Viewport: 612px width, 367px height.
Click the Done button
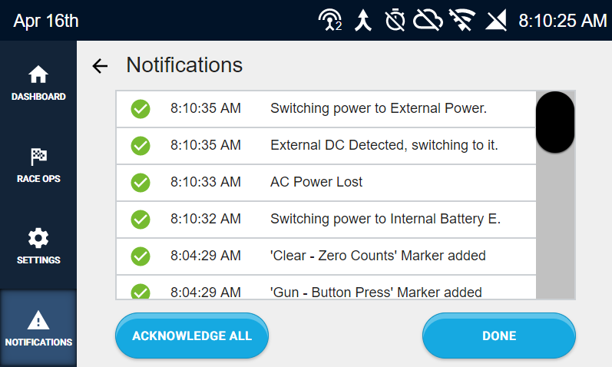[x=499, y=336]
